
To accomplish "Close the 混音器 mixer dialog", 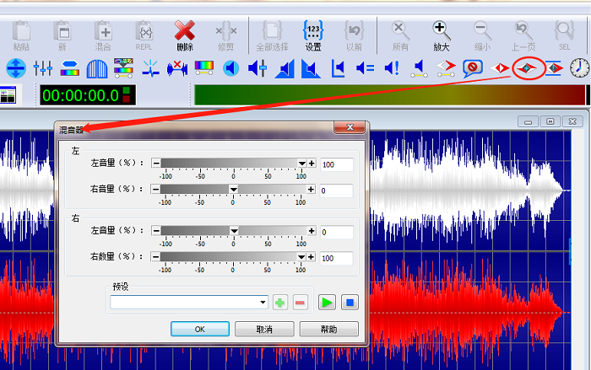I will click(x=349, y=129).
